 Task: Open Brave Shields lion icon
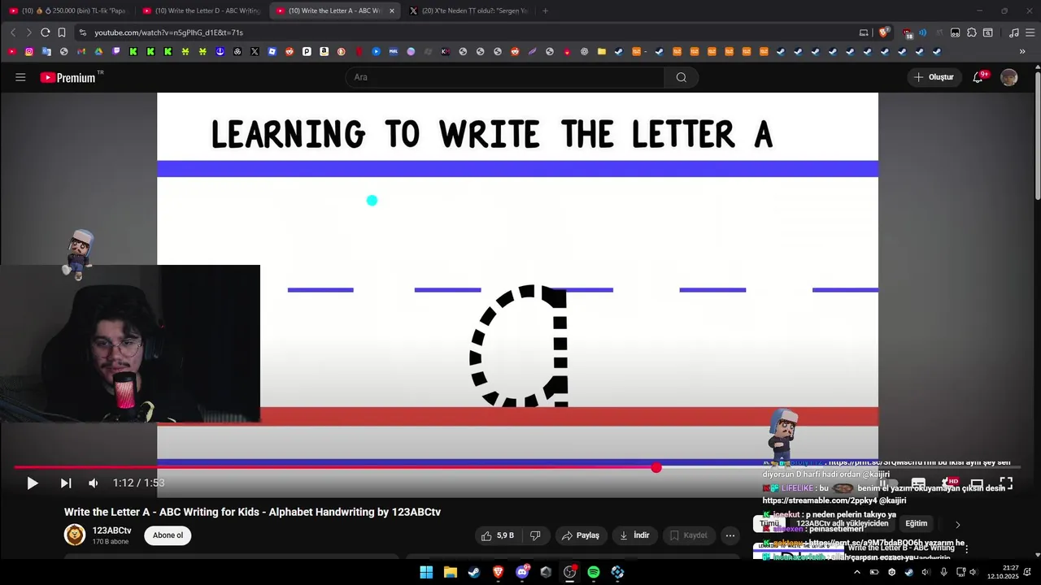coord(883,32)
